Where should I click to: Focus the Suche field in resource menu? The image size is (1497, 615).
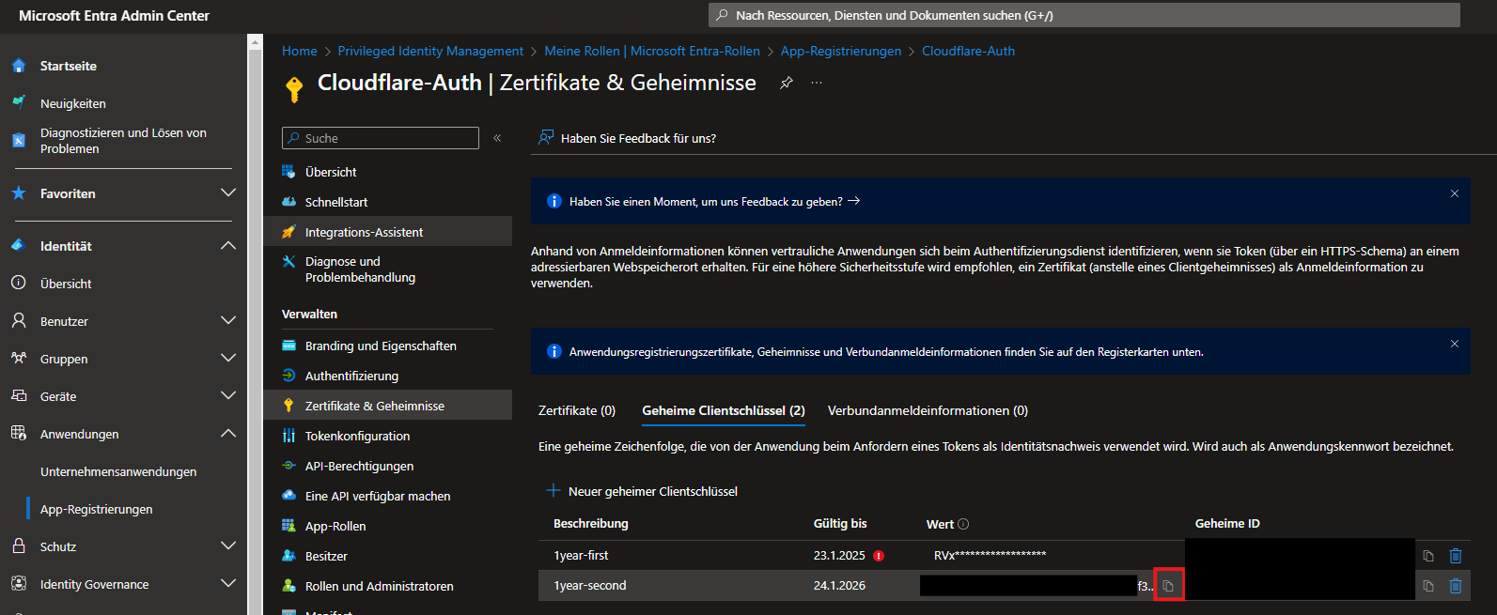381,138
